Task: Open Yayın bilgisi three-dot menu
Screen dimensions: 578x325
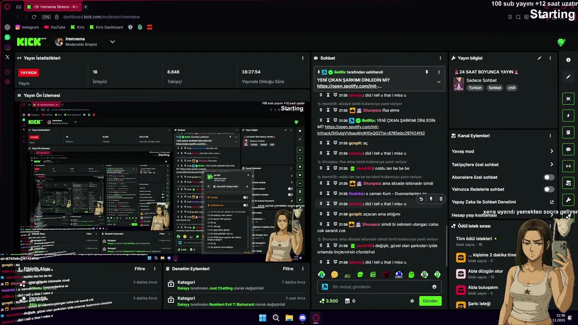Action: pos(550,58)
